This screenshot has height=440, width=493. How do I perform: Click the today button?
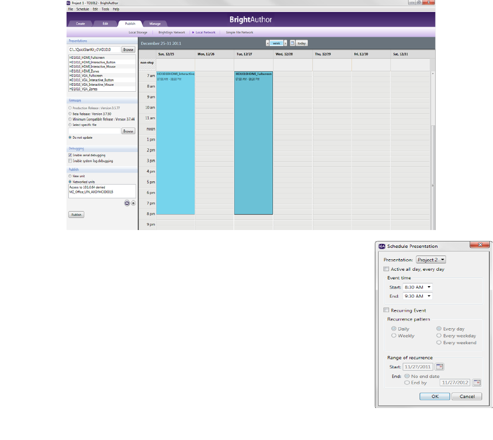pos(301,43)
